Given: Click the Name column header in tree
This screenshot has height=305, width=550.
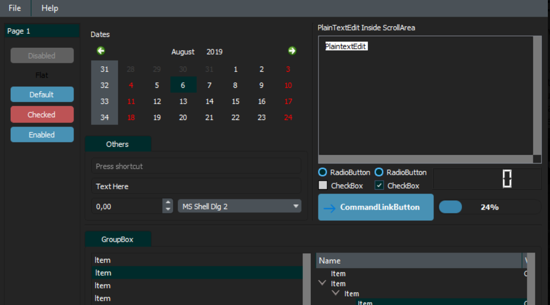Looking at the screenshot, I should [419, 261].
